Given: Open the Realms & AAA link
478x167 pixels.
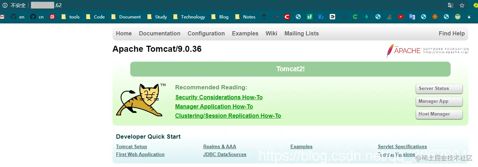Looking at the screenshot, I should pyautogui.click(x=220, y=146).
